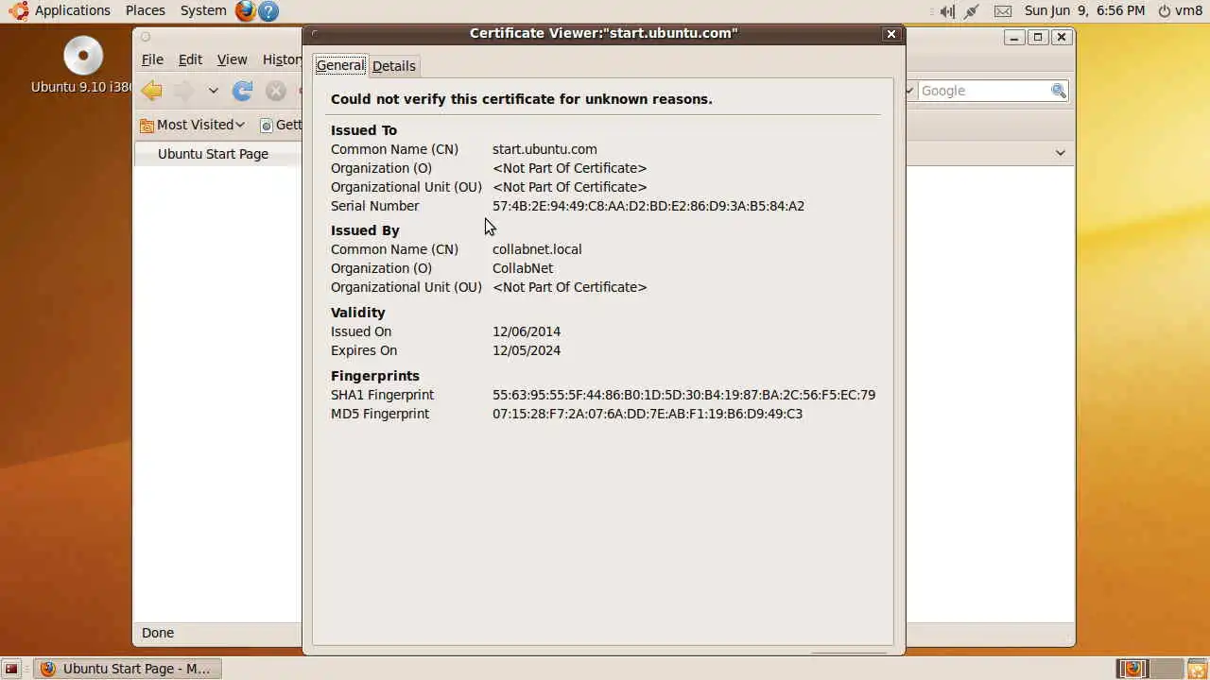This screenshot has width=1210, height=680.
Task: Minimize the Firefox window behind
Action: (x=1014, y=37)
